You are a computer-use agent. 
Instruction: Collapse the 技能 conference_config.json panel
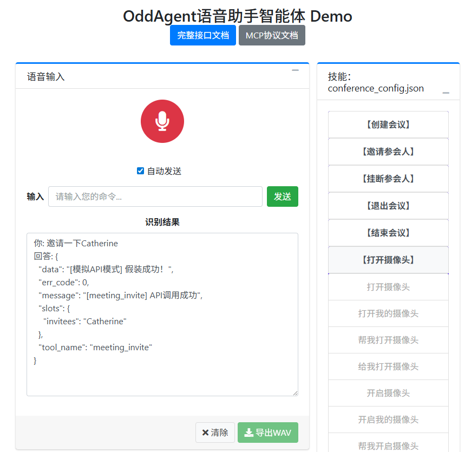(x=446, y=93)
